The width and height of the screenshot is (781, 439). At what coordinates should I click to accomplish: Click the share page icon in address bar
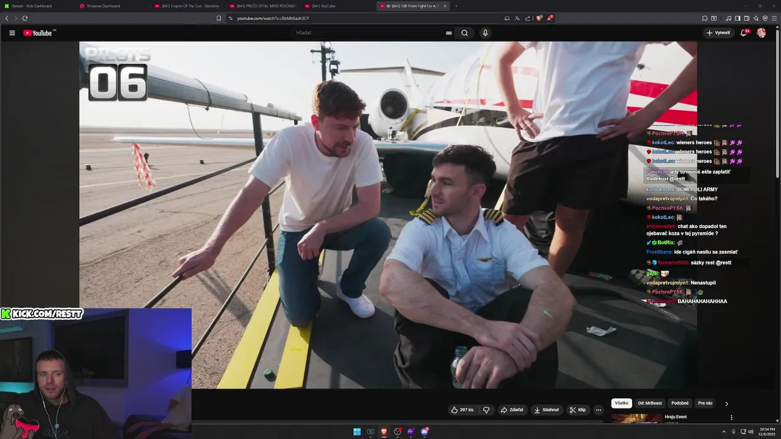[528, 18]
